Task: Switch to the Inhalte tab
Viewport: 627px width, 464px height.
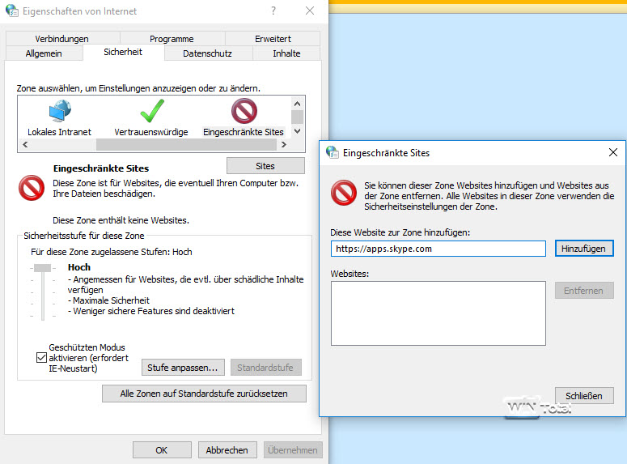Action: (x=286, y=53)
